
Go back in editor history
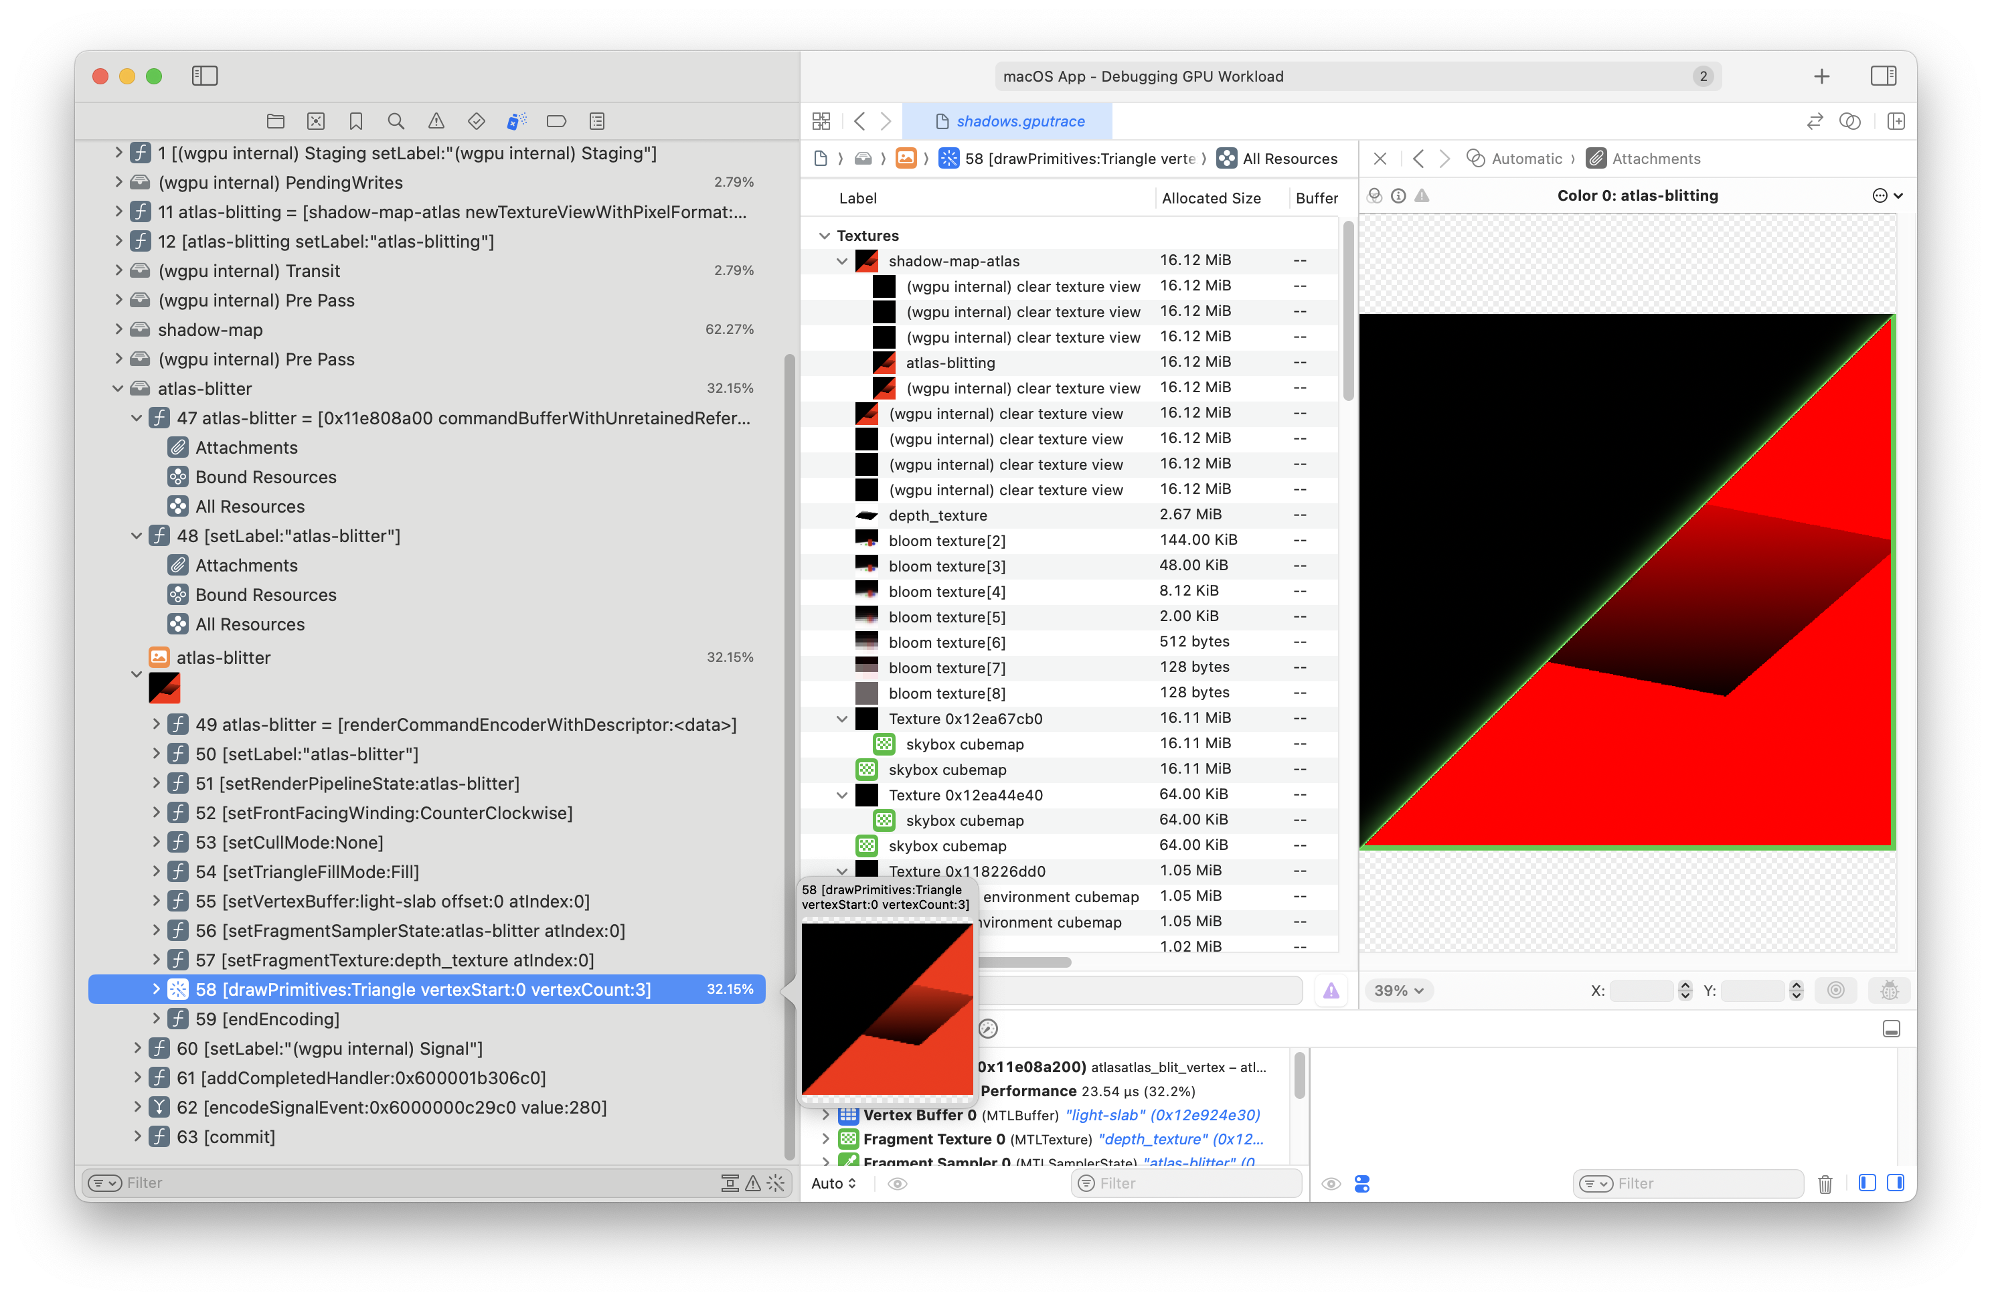click(x=859, y=121)
